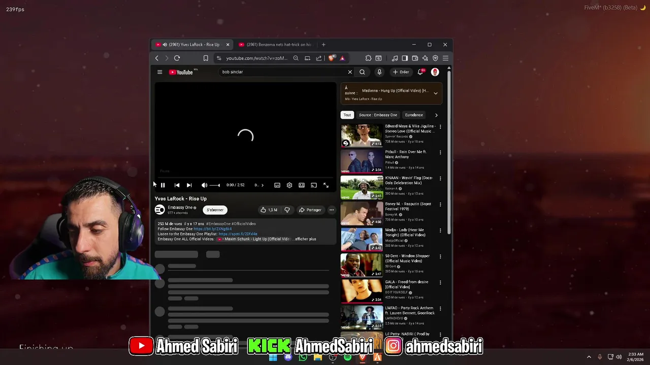Start voice search with microphone
Image resolution: width=650 pixels, height=365 pixels.
(379, 72)
